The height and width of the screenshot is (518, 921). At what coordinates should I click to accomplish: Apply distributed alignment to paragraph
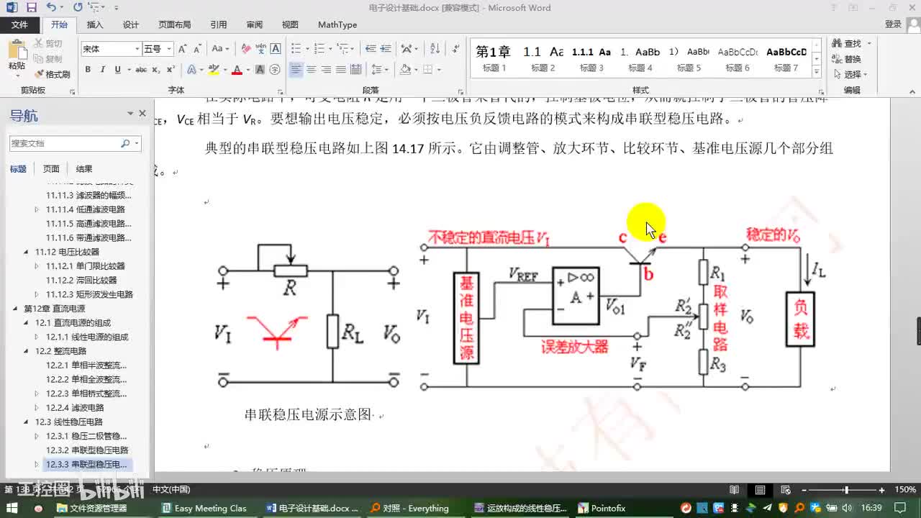356,70
